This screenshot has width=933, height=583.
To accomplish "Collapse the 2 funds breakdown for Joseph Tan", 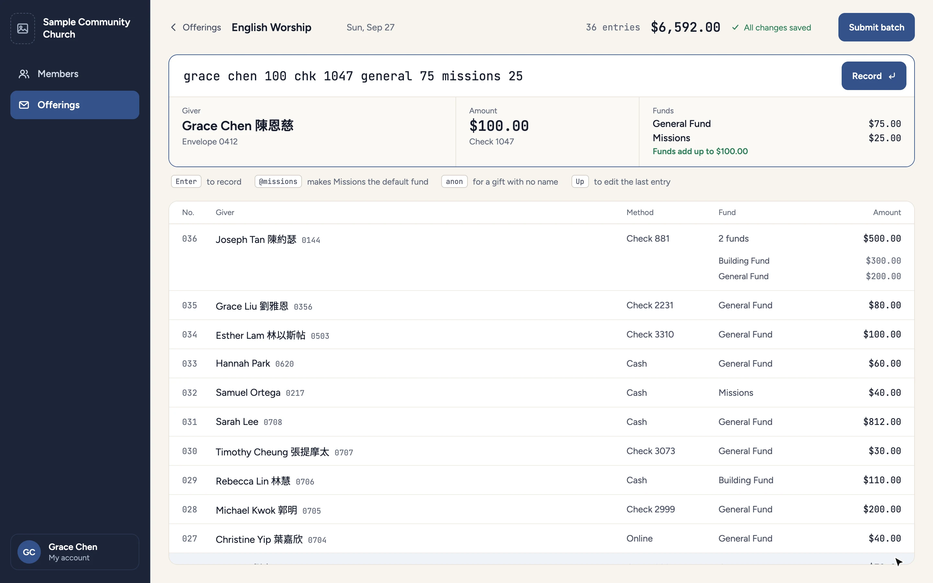I will coord(733,239).
